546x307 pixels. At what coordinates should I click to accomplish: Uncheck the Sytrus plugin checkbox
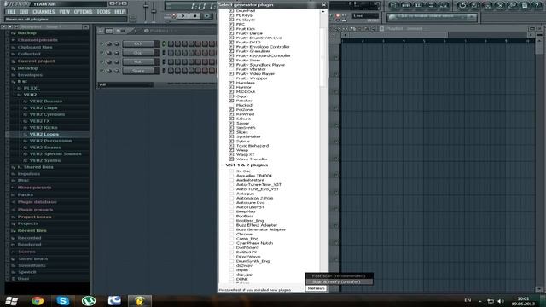[231, 142]
